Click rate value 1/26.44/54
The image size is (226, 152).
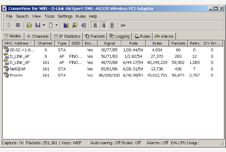(x=133, y=50)
